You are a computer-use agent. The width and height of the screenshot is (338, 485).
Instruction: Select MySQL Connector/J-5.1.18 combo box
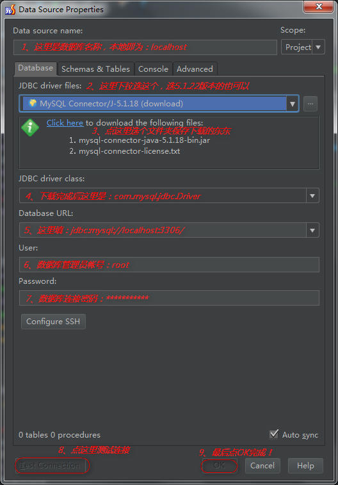click(159, 104)
